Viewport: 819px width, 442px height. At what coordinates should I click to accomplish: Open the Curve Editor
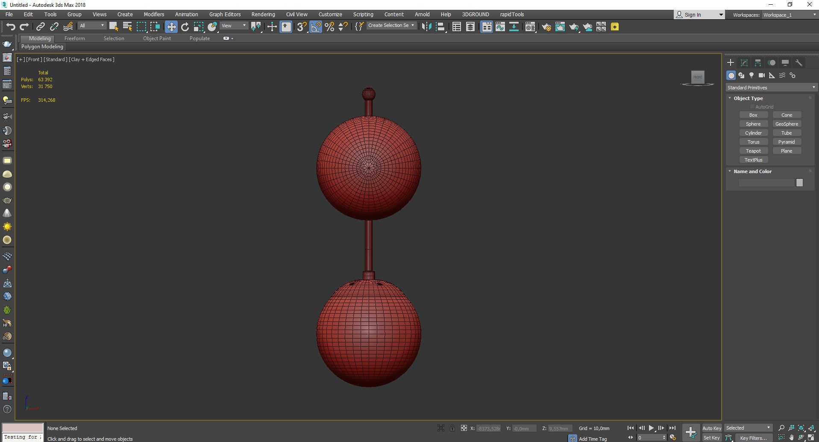(500, 27)
